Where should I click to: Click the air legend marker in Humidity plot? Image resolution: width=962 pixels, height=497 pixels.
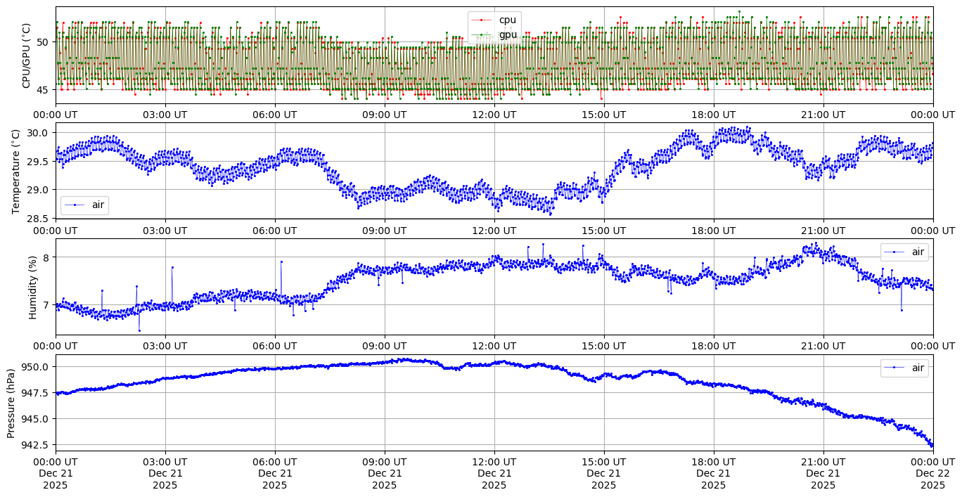pos(894,252)
